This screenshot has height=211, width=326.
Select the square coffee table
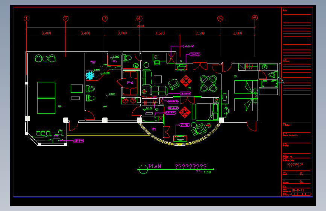pyautogui.click(x=158, y=79)
